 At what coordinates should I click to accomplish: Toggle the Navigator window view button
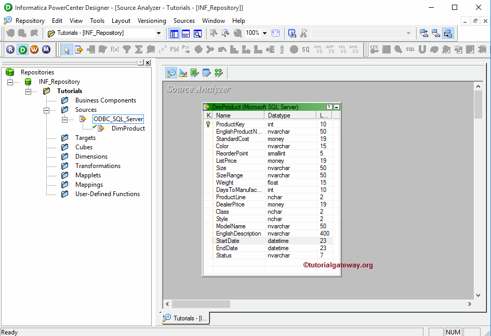tap(174, 33)
